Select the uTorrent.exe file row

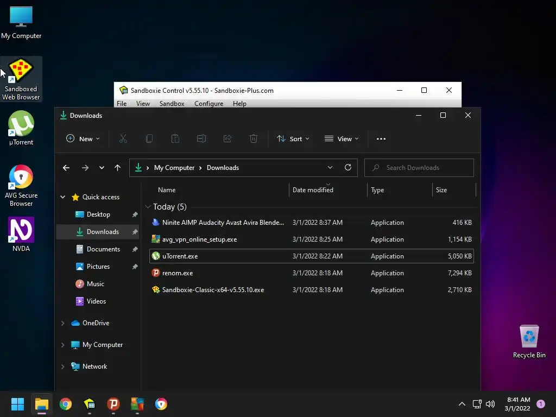point(312,256)
